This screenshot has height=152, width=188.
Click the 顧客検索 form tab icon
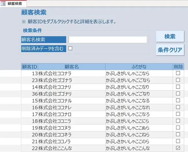4,3
